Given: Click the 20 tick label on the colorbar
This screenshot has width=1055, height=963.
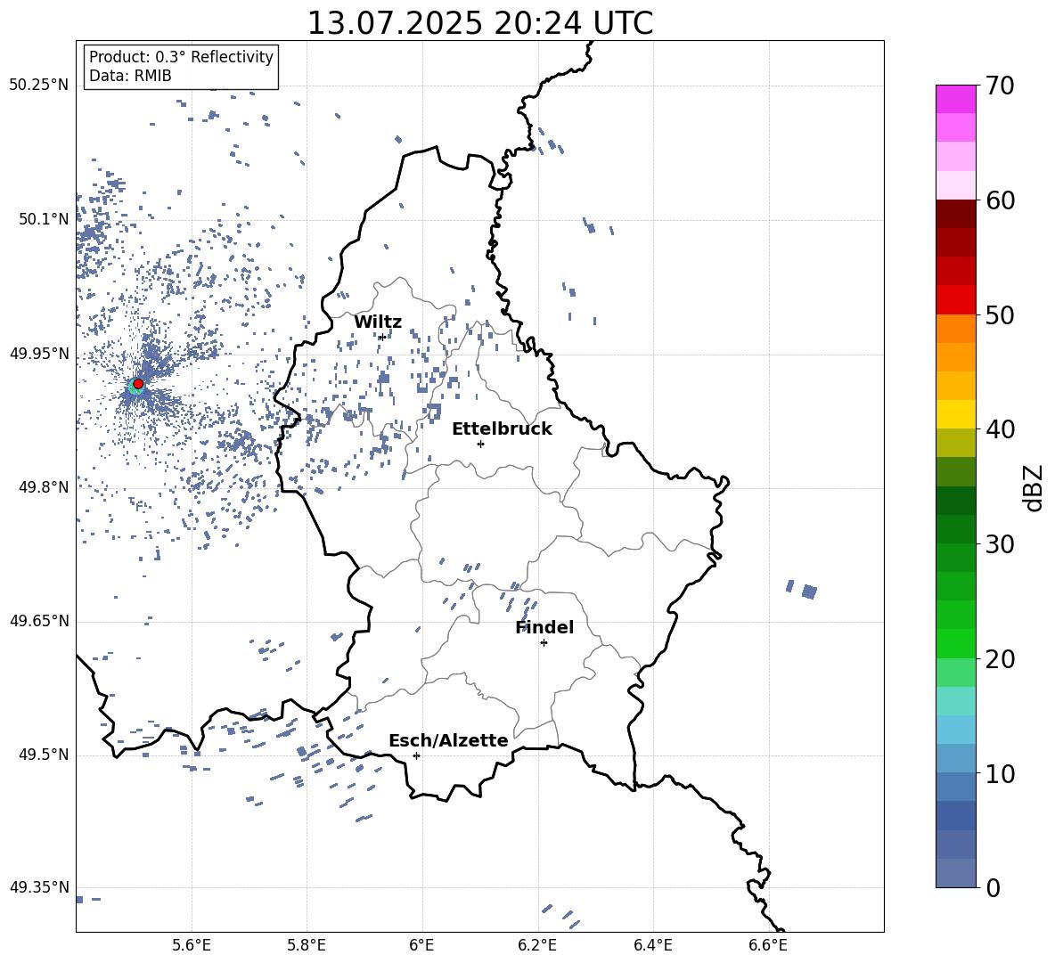Looking at the screenshot, I should [x=1000, y=659].
